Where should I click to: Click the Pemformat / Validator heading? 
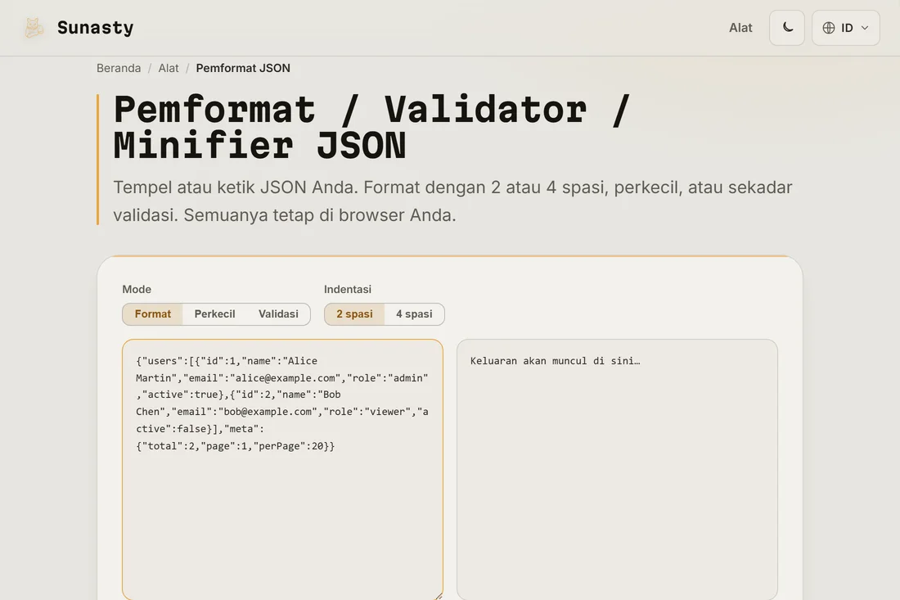pos(372,127)
